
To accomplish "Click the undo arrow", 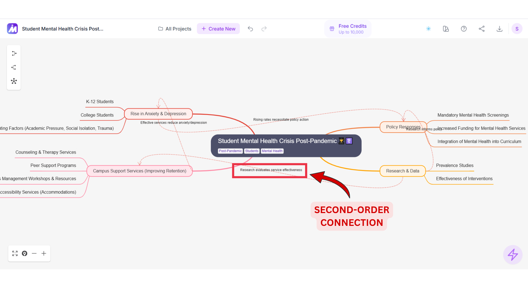I will tap(250, 29).
